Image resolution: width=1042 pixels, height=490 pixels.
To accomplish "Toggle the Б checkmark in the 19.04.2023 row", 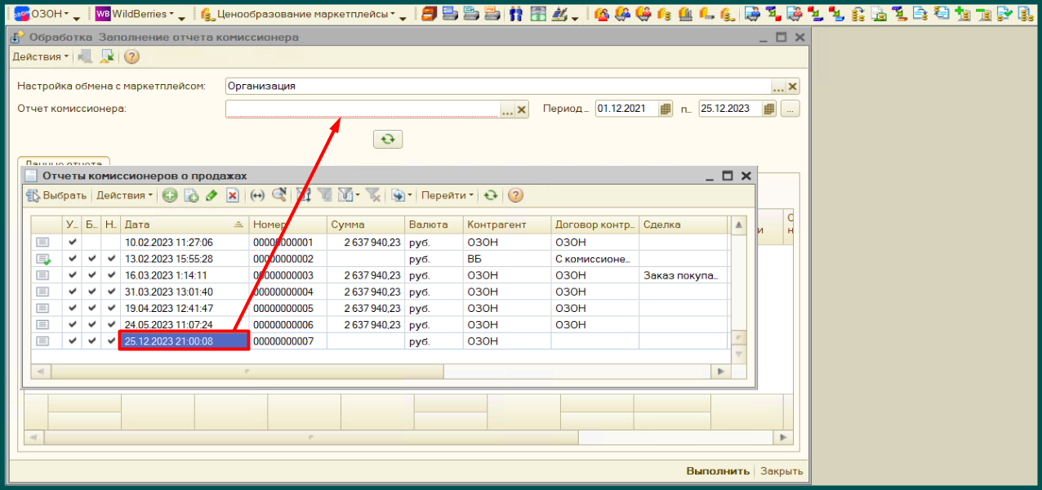I will coord(92,308).
